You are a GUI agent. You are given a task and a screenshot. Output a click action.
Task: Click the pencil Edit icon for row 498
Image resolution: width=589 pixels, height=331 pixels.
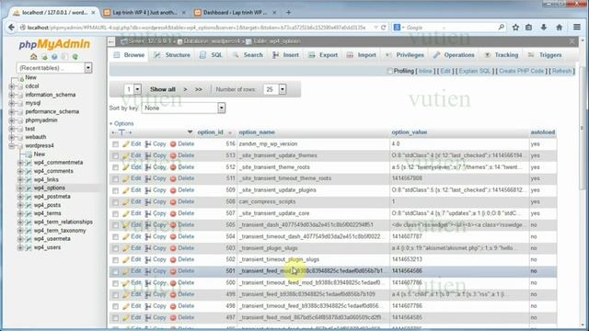pyautogui.click(x=126, y=306)
